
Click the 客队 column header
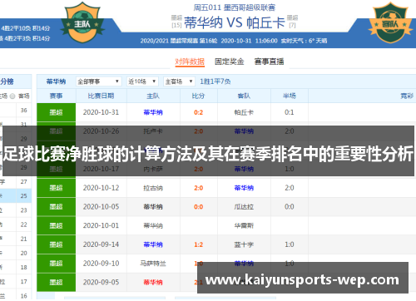click(244, 96)
